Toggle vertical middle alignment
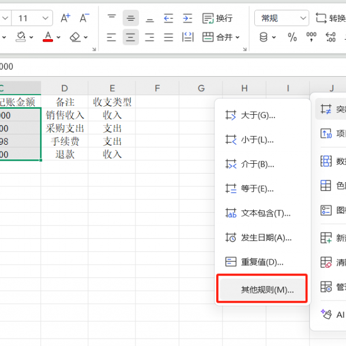346x346 pixels. [x=131, y=18]
